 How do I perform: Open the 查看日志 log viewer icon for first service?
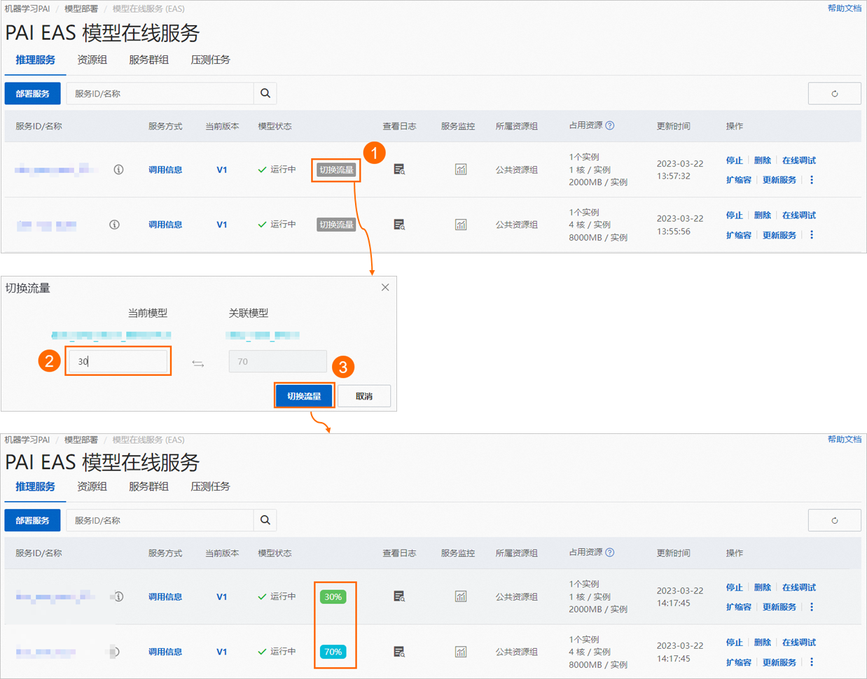tap(399, 169)
